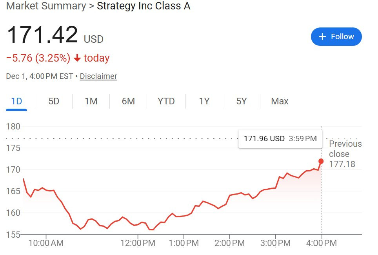Click the −5.76 (3.25%) change value

(x=38, y=58)
